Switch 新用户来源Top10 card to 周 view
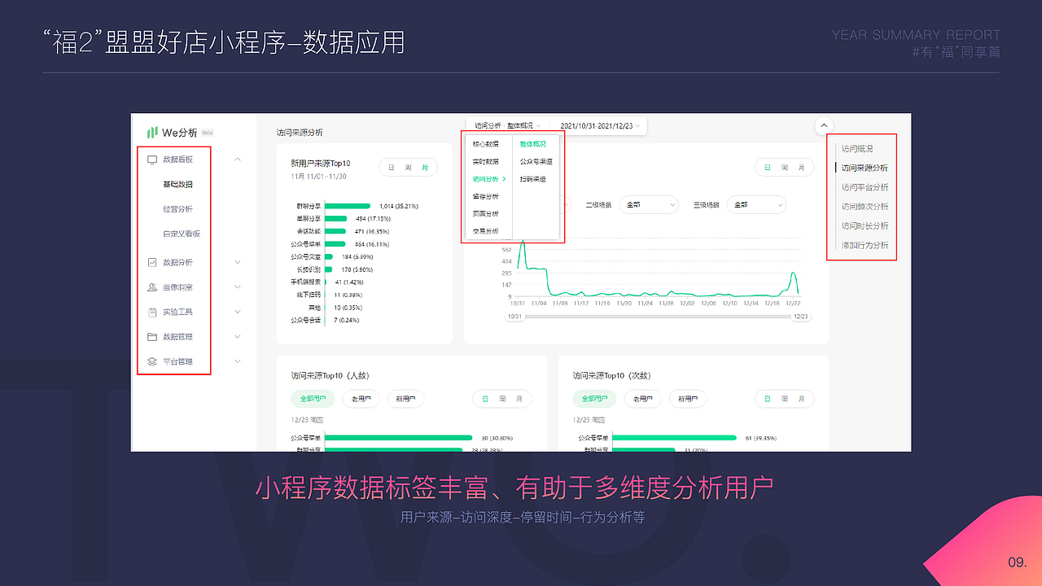1042x586 pixels. point(408,168)
